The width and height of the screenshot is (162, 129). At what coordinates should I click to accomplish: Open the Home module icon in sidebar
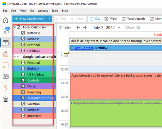(6, 20)
